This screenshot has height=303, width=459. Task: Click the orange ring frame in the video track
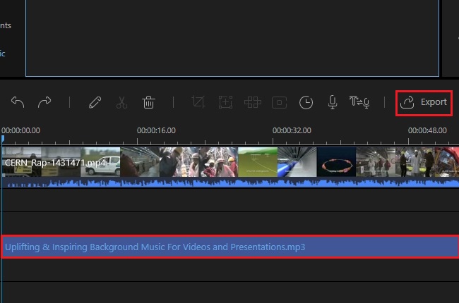336,162
